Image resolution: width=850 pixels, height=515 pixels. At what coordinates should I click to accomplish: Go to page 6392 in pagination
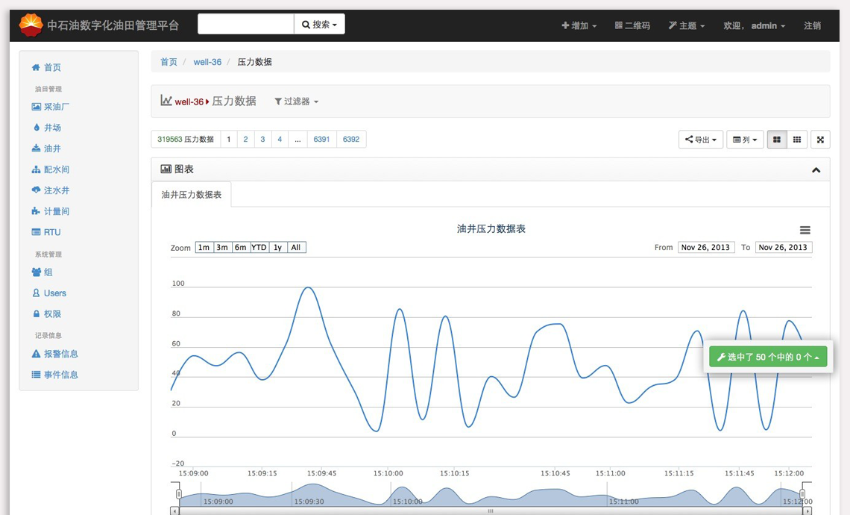click(x=351, y=140)
